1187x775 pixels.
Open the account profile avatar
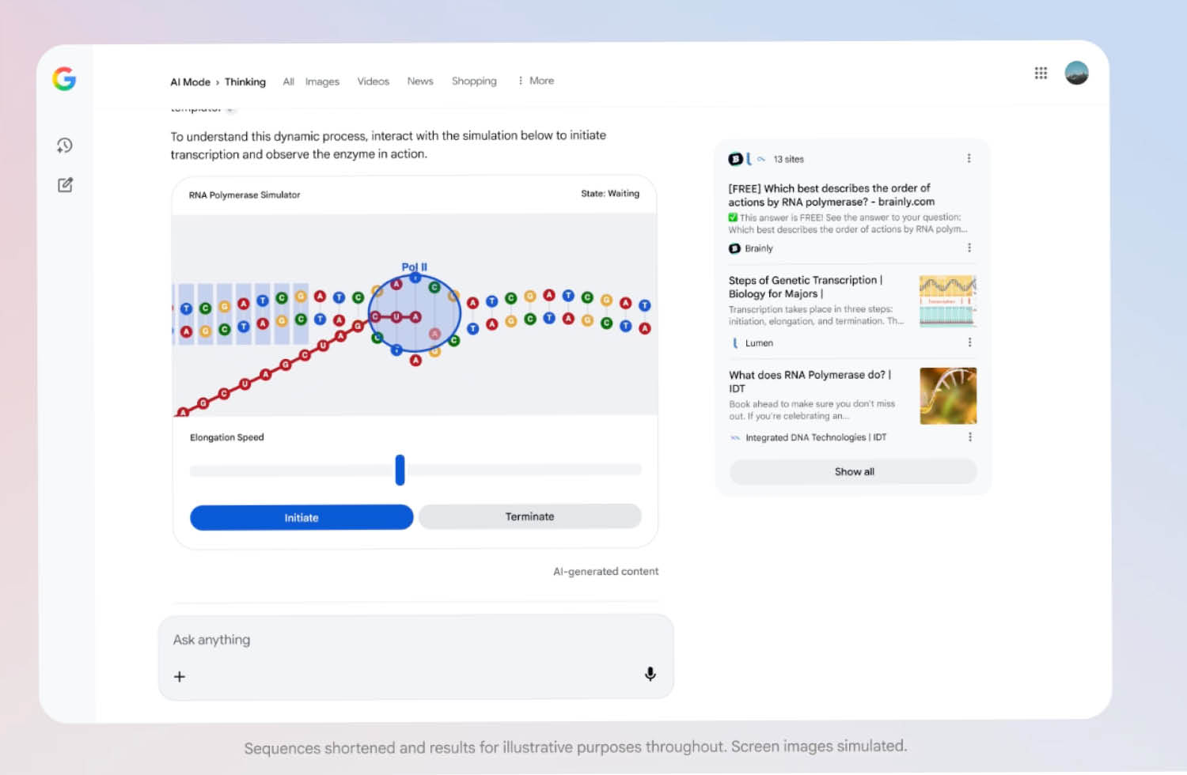1076,74
